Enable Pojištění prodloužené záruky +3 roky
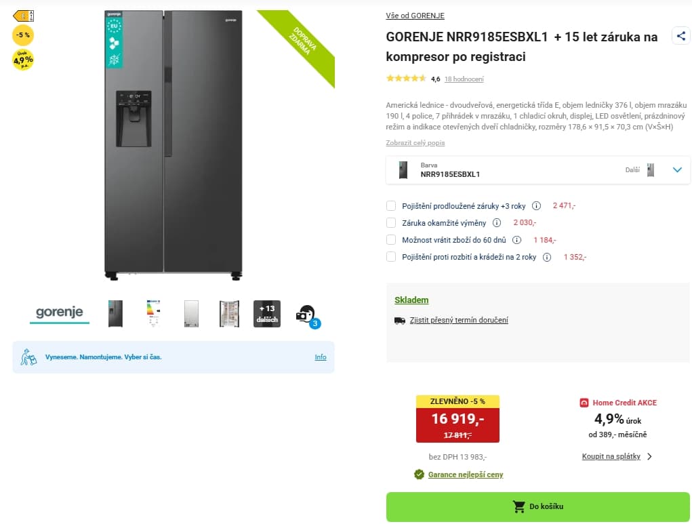692x524 pixels. 391,205
